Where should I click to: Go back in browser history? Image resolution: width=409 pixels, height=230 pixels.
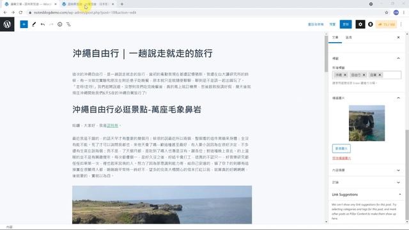pos(5,12)
